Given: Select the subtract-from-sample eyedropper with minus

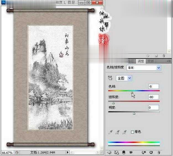Looking at the screenshot, I should [x=124, y=132].
